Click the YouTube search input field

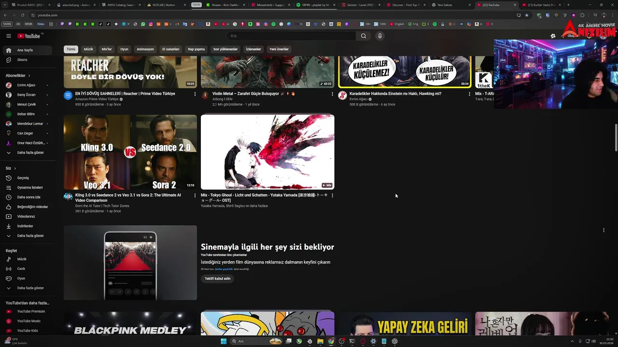[292, 36]
